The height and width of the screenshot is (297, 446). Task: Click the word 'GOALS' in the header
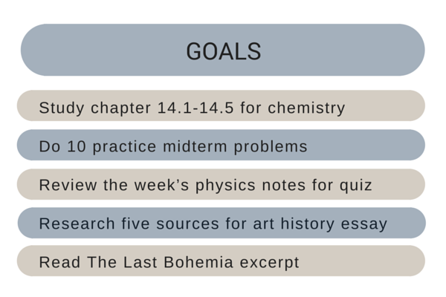click(x=224, y=51)
